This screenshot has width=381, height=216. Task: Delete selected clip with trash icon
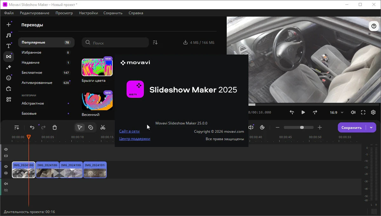click(x=55, y=127)
